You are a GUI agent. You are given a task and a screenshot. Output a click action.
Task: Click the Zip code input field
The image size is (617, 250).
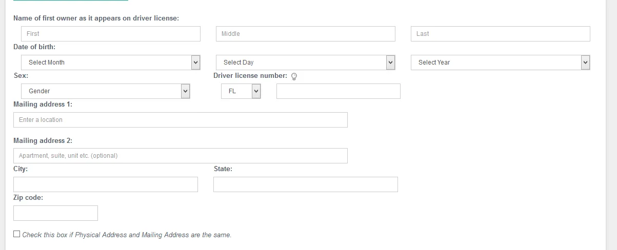click(x=55, y=213)
